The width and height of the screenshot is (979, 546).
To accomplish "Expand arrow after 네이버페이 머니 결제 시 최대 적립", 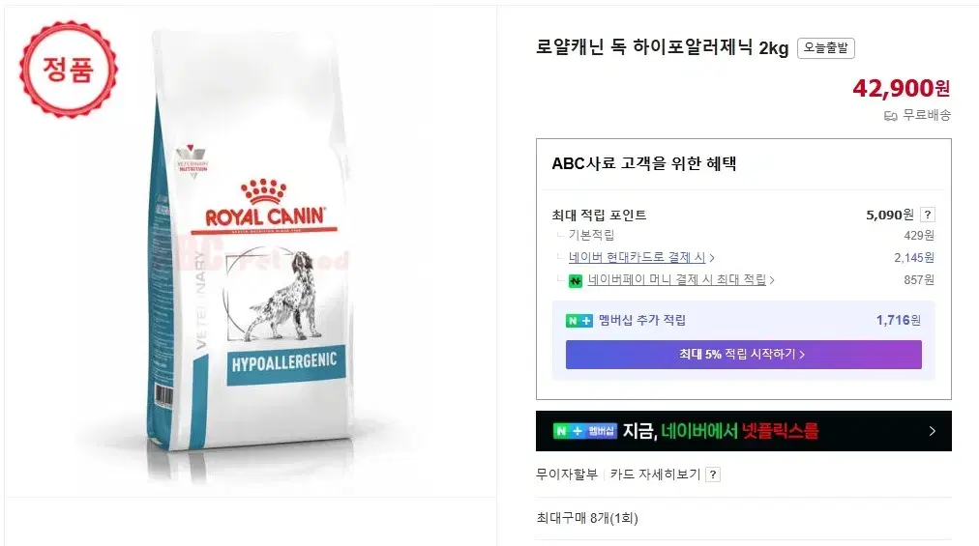I will coord(772,280).
